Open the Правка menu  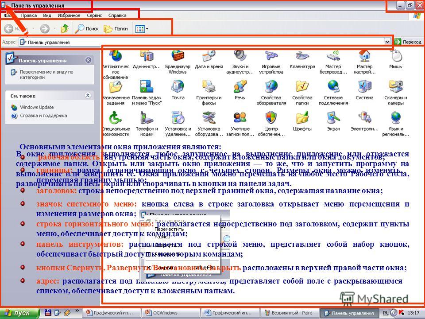click(x=29, y=16)
